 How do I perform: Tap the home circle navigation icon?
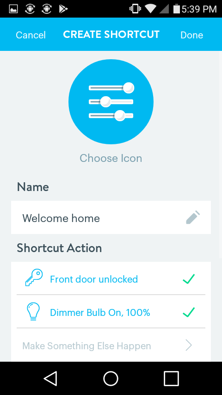point(111,378)
